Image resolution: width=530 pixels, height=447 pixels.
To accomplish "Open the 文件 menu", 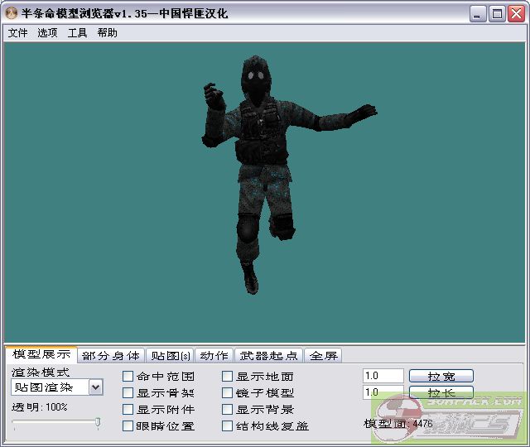I will click(17, 33).
